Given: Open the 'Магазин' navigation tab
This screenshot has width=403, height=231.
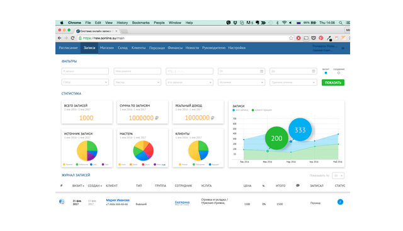Looking at the screenshot, I should pyautogui.click(x=107, y=48).
